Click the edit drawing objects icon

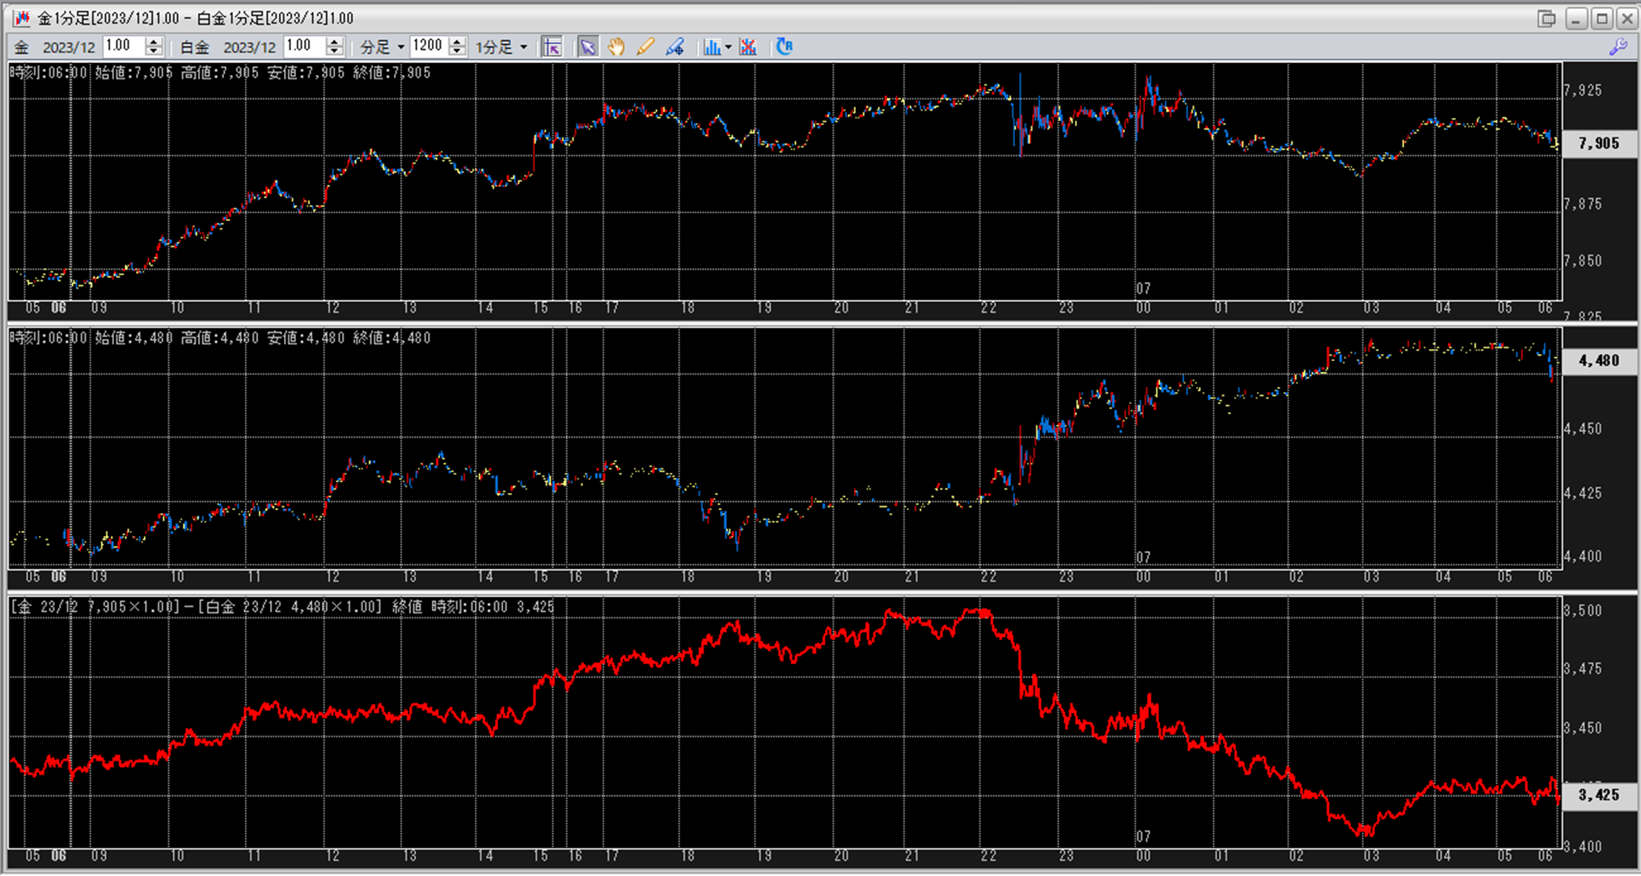tap(675, 47)
